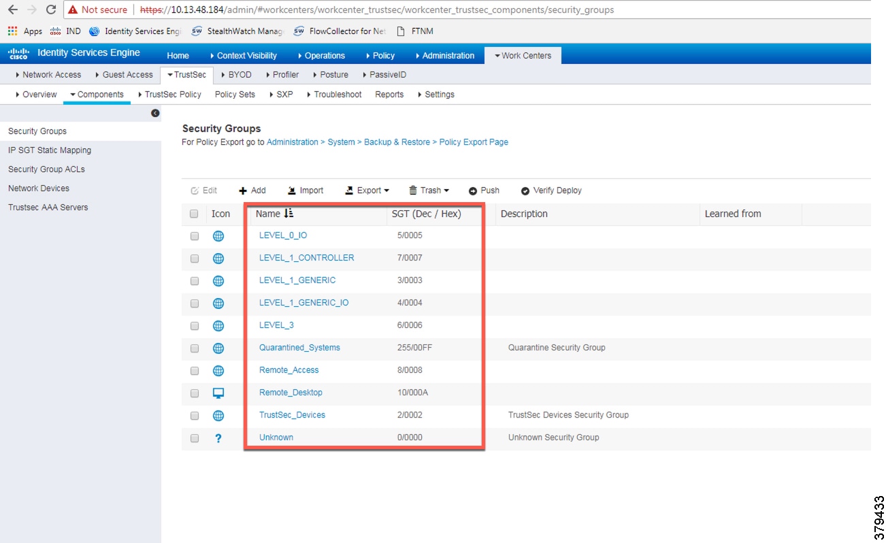Push security groups with Push button

484,191
